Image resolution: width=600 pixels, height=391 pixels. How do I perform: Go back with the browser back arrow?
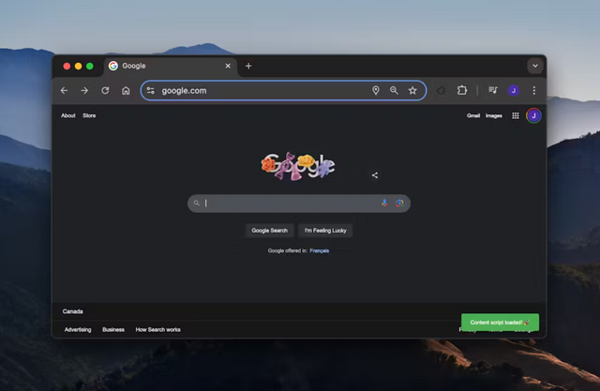pyautogui.click(x=64, y=91)
